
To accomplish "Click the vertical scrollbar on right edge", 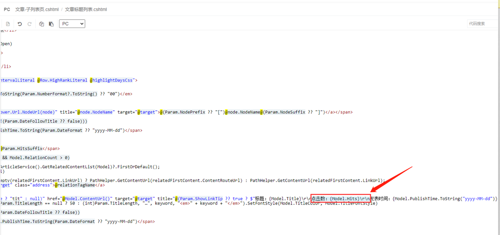I will pyautogui.click(x=498, y=115).
